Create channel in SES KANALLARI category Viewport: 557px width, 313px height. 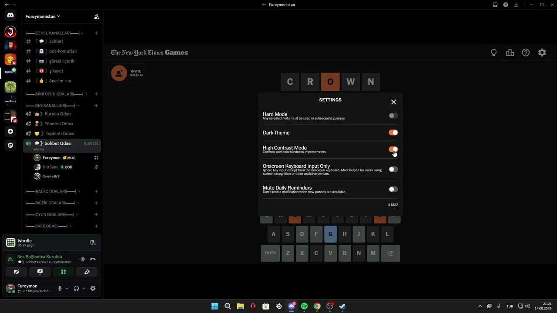click(x=96, y=106)
